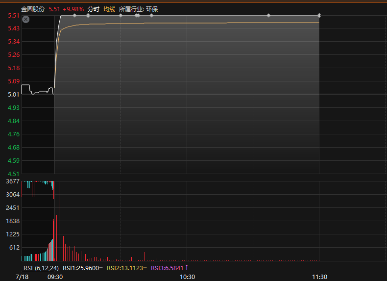387x281 pixels.
Task: Click the 10:30 time axis label
Action: coord(187,277)
